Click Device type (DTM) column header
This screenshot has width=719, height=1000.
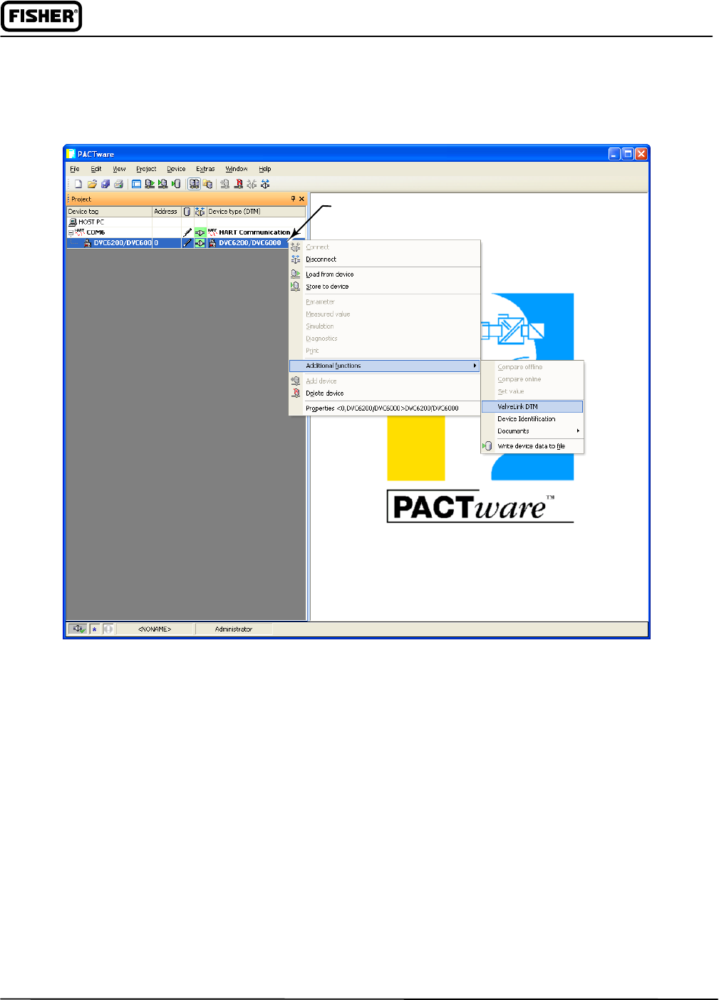(256, 212)
